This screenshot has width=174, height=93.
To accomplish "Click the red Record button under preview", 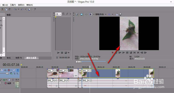I will (113, 52).
